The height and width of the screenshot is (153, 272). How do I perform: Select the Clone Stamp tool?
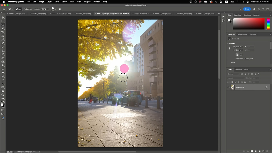coord(3,51)
